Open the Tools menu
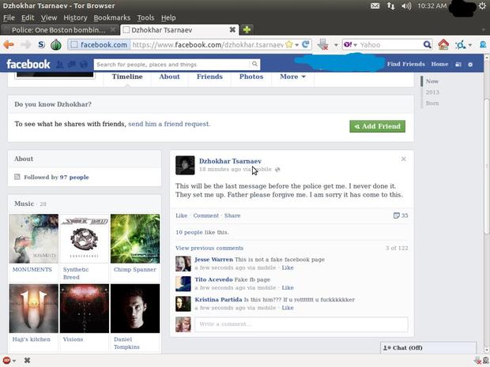Screen dimensions: 490x367 pyautogui.click(x=145, y=17)
